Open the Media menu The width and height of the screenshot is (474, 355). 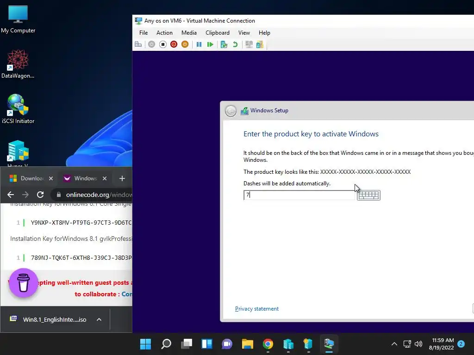[x=189, y=33]
